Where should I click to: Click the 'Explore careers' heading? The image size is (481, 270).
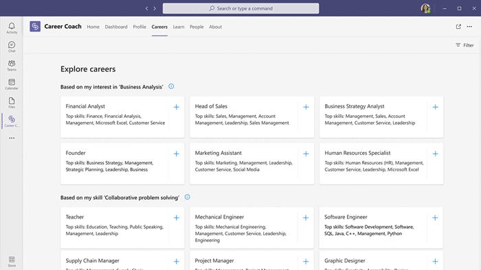click(x=88, y=69)
